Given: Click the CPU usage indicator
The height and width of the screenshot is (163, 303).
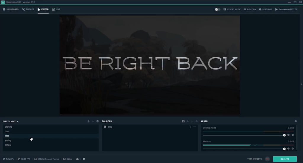Looking at the screenshot, I should point(9,159).
